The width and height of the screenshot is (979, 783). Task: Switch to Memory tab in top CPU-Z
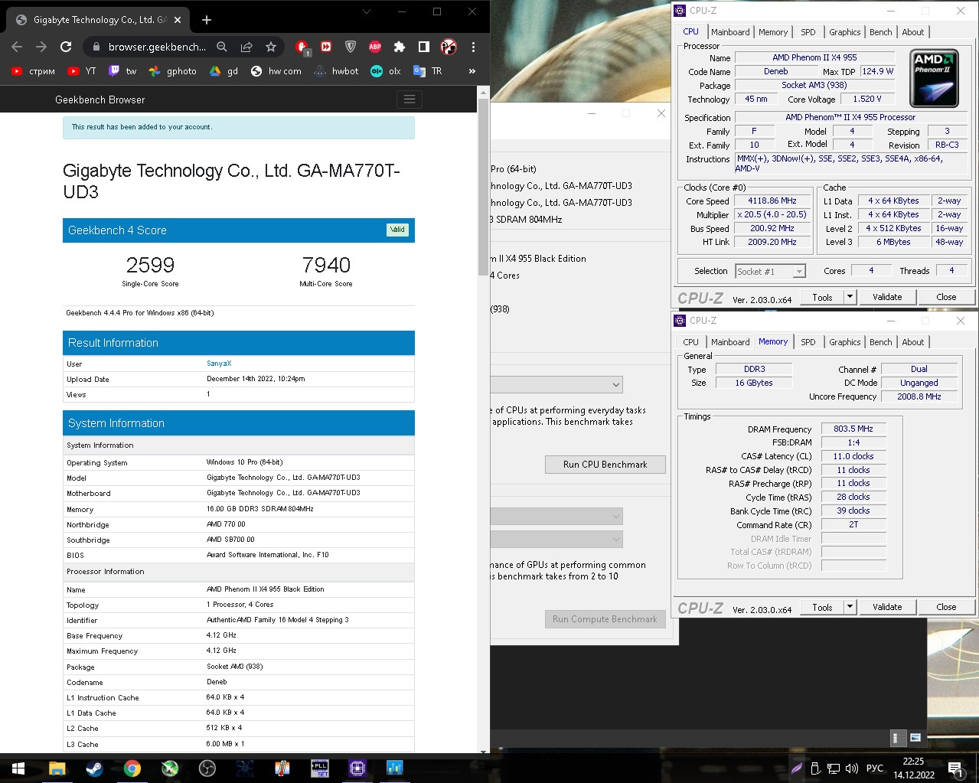[773, 32]
